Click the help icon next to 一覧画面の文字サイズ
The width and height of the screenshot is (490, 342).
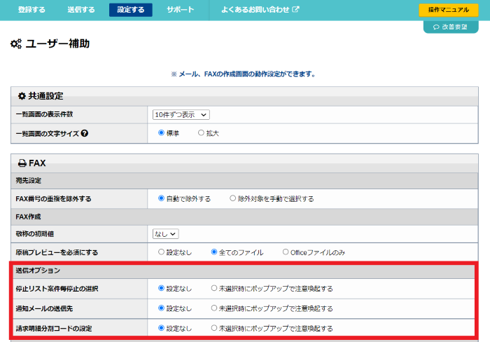coord(85,133)
